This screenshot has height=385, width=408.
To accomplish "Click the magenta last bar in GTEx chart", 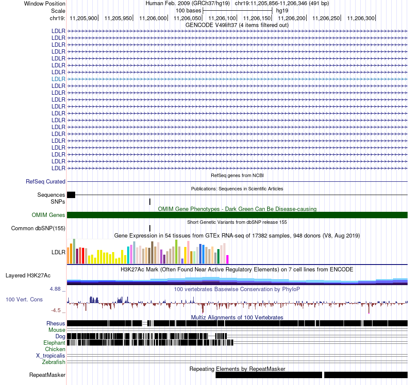I will [x=228, y=259].
